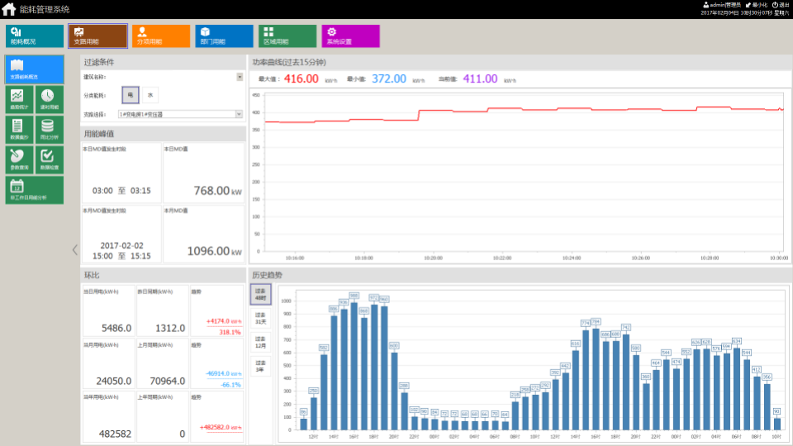Open 同比分析 database icon tile
This screenshot has width=793, height=446.
coord(49,130)
